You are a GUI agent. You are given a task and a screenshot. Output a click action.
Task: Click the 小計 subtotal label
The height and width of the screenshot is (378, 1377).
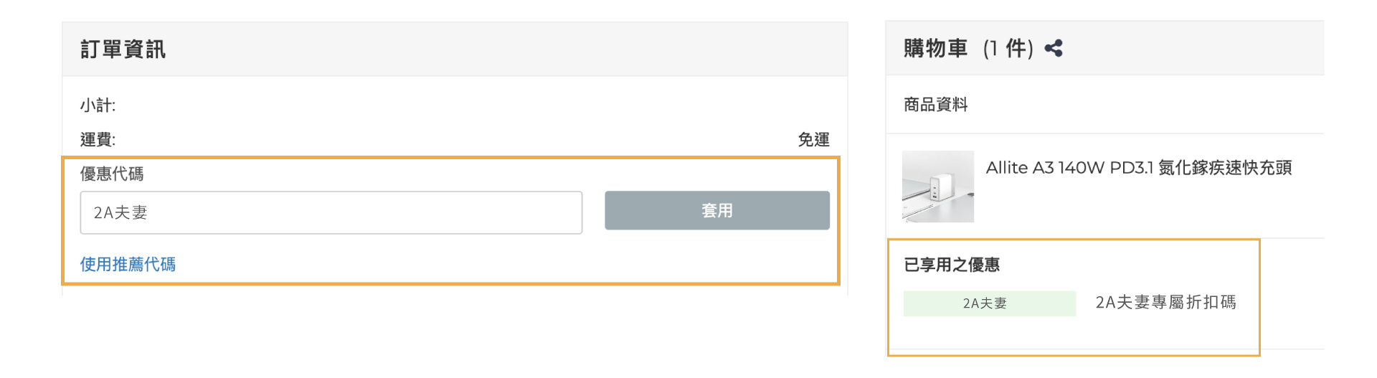click(98, 105)
